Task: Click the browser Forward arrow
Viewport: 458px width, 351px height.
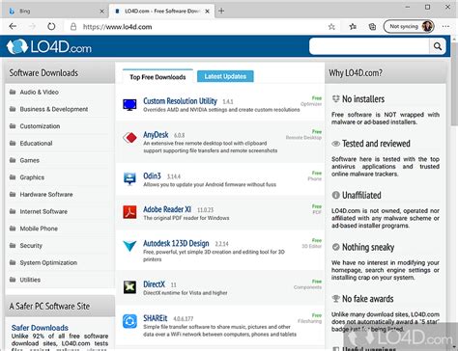Action: click(x=32, y=26)
